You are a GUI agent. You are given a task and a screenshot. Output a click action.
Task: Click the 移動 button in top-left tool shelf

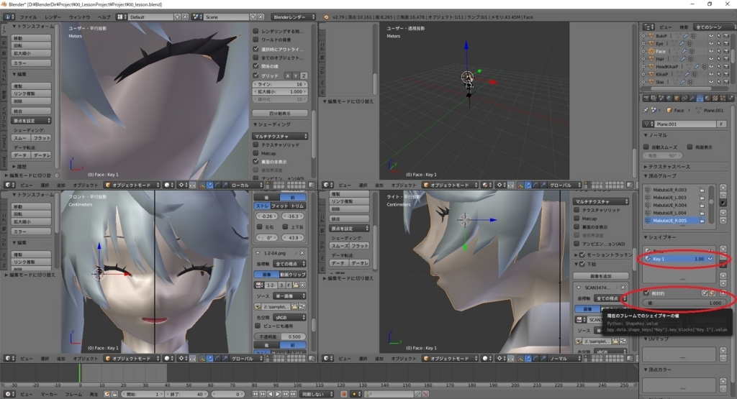point(31,38)
